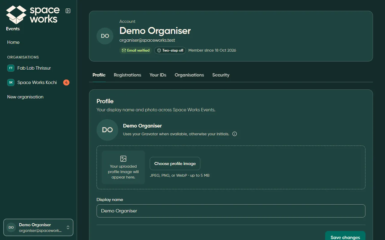Screen dimensions: 385x240
Task: Click the FT organisation avatar icon
Action: [x=11, y=68]
